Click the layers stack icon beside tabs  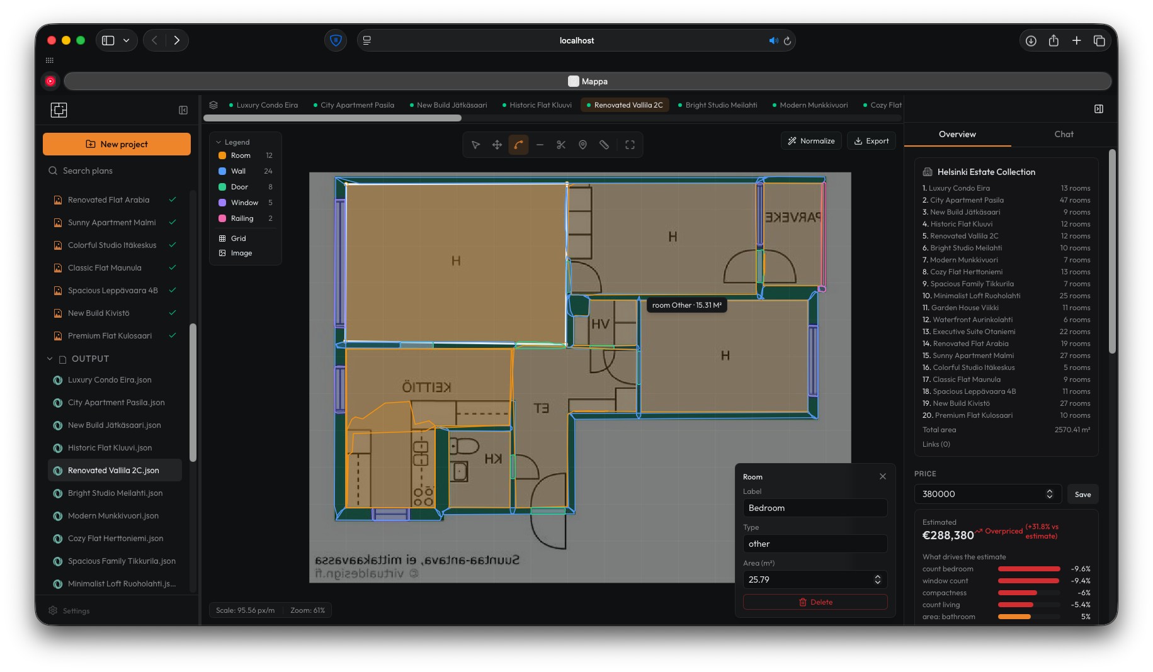213,105
